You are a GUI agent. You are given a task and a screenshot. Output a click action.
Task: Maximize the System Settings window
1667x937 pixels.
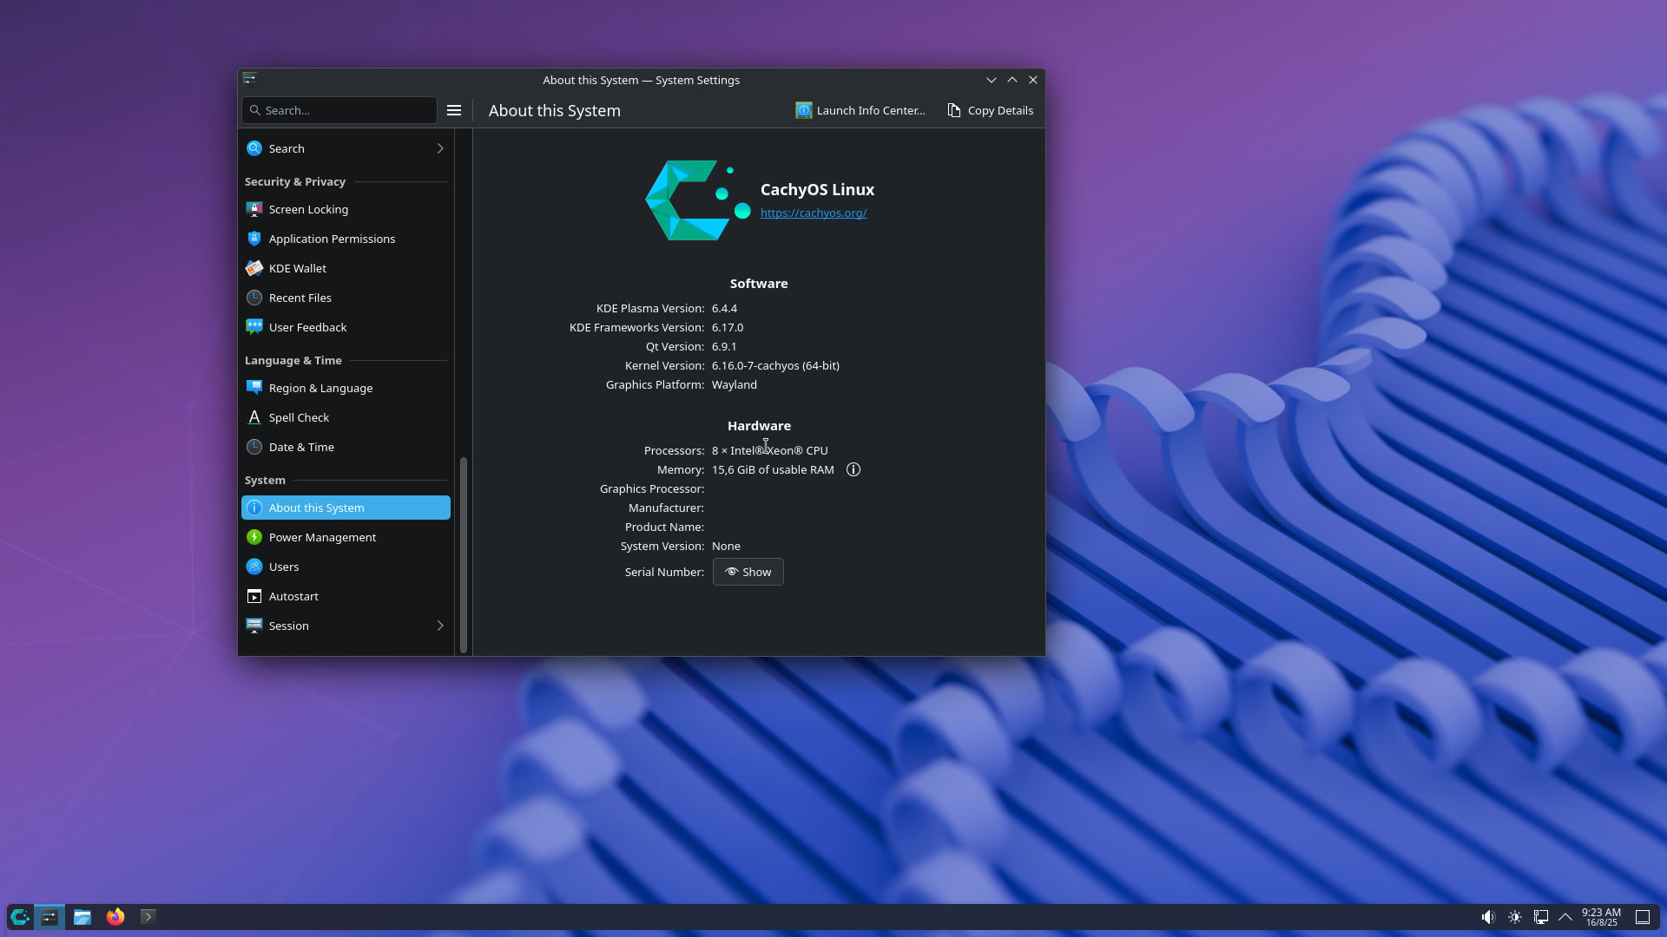1012,80
